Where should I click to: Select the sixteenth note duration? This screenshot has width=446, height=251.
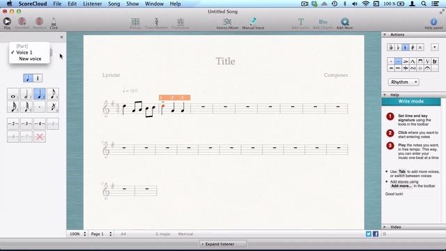(x=13, y=107)
